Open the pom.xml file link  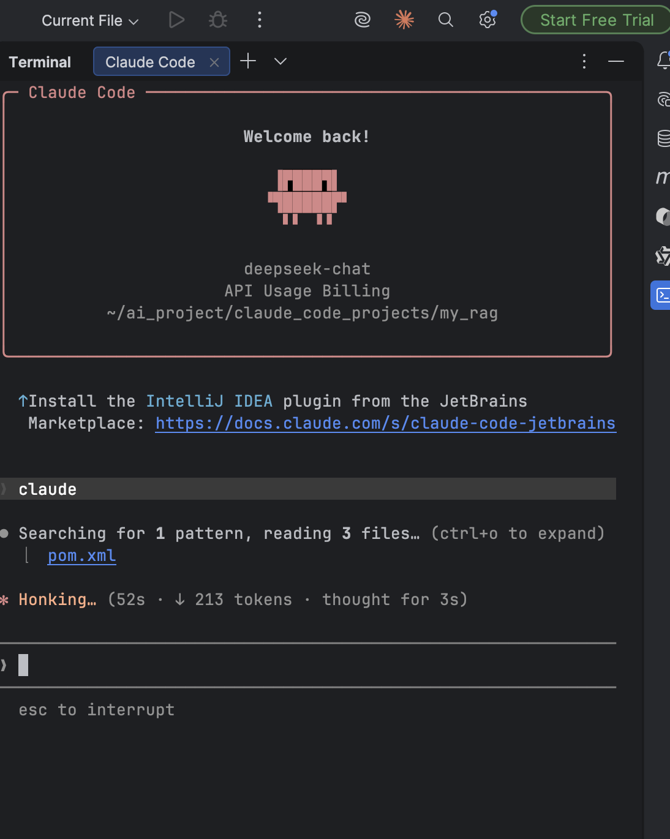point(81,555)
